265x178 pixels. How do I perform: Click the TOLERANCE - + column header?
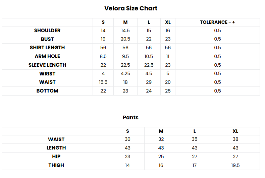tap(217, 22)
